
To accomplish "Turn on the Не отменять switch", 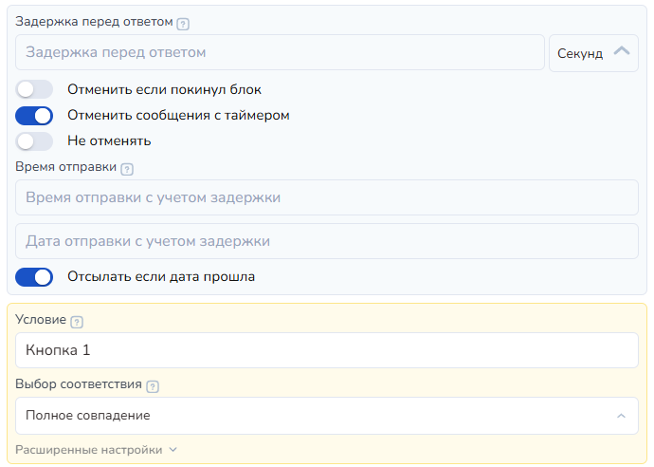I will tap(34, 141).
